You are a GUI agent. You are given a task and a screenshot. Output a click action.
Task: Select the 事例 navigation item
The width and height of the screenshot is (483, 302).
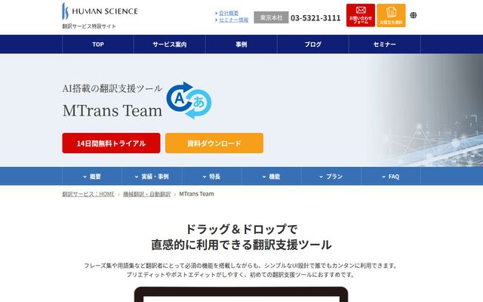point(241,45)
